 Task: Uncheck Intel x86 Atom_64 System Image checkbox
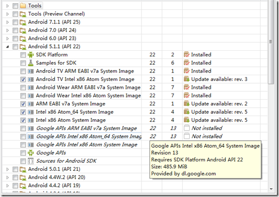tap(23, 112)
